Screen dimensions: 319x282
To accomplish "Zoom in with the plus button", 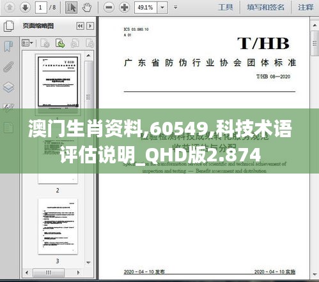I will click(x=125, y=8).
